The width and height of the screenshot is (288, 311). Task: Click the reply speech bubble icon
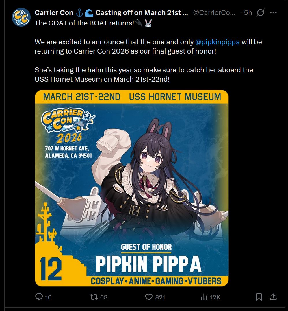point(39,297)
